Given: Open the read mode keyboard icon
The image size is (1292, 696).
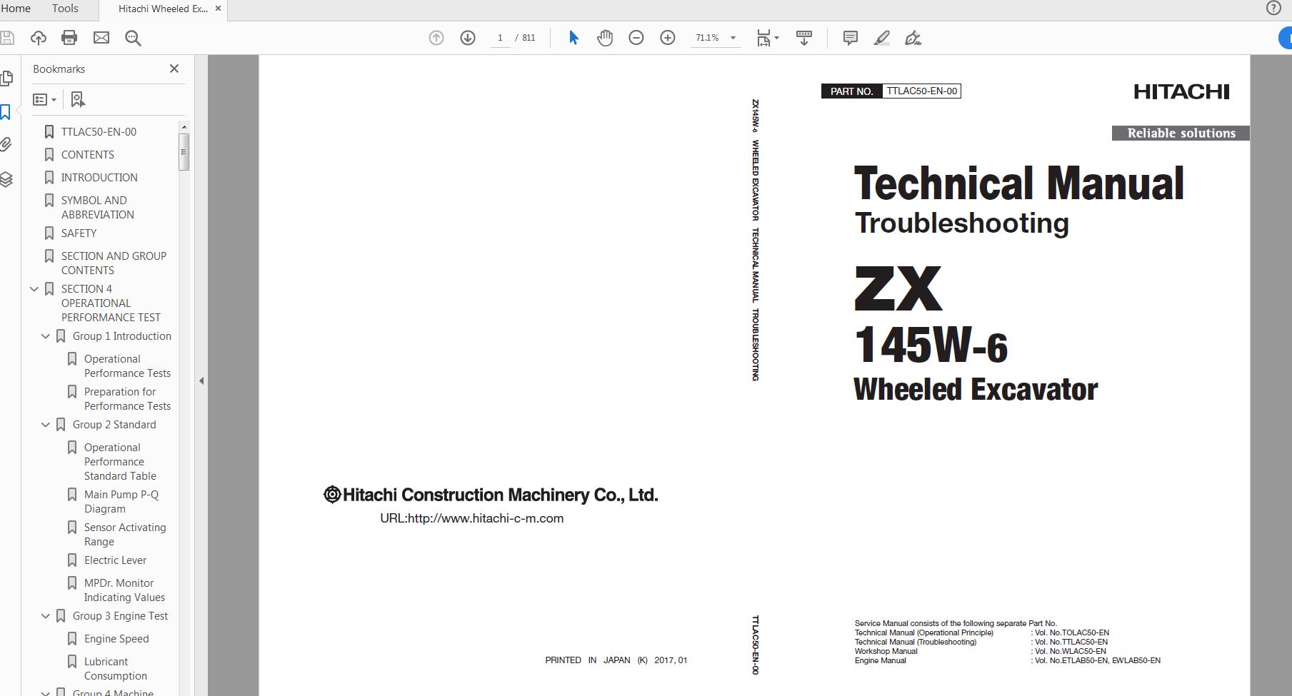Looking at the screenshot, I should pyautogui.click(x=804, y=38).
